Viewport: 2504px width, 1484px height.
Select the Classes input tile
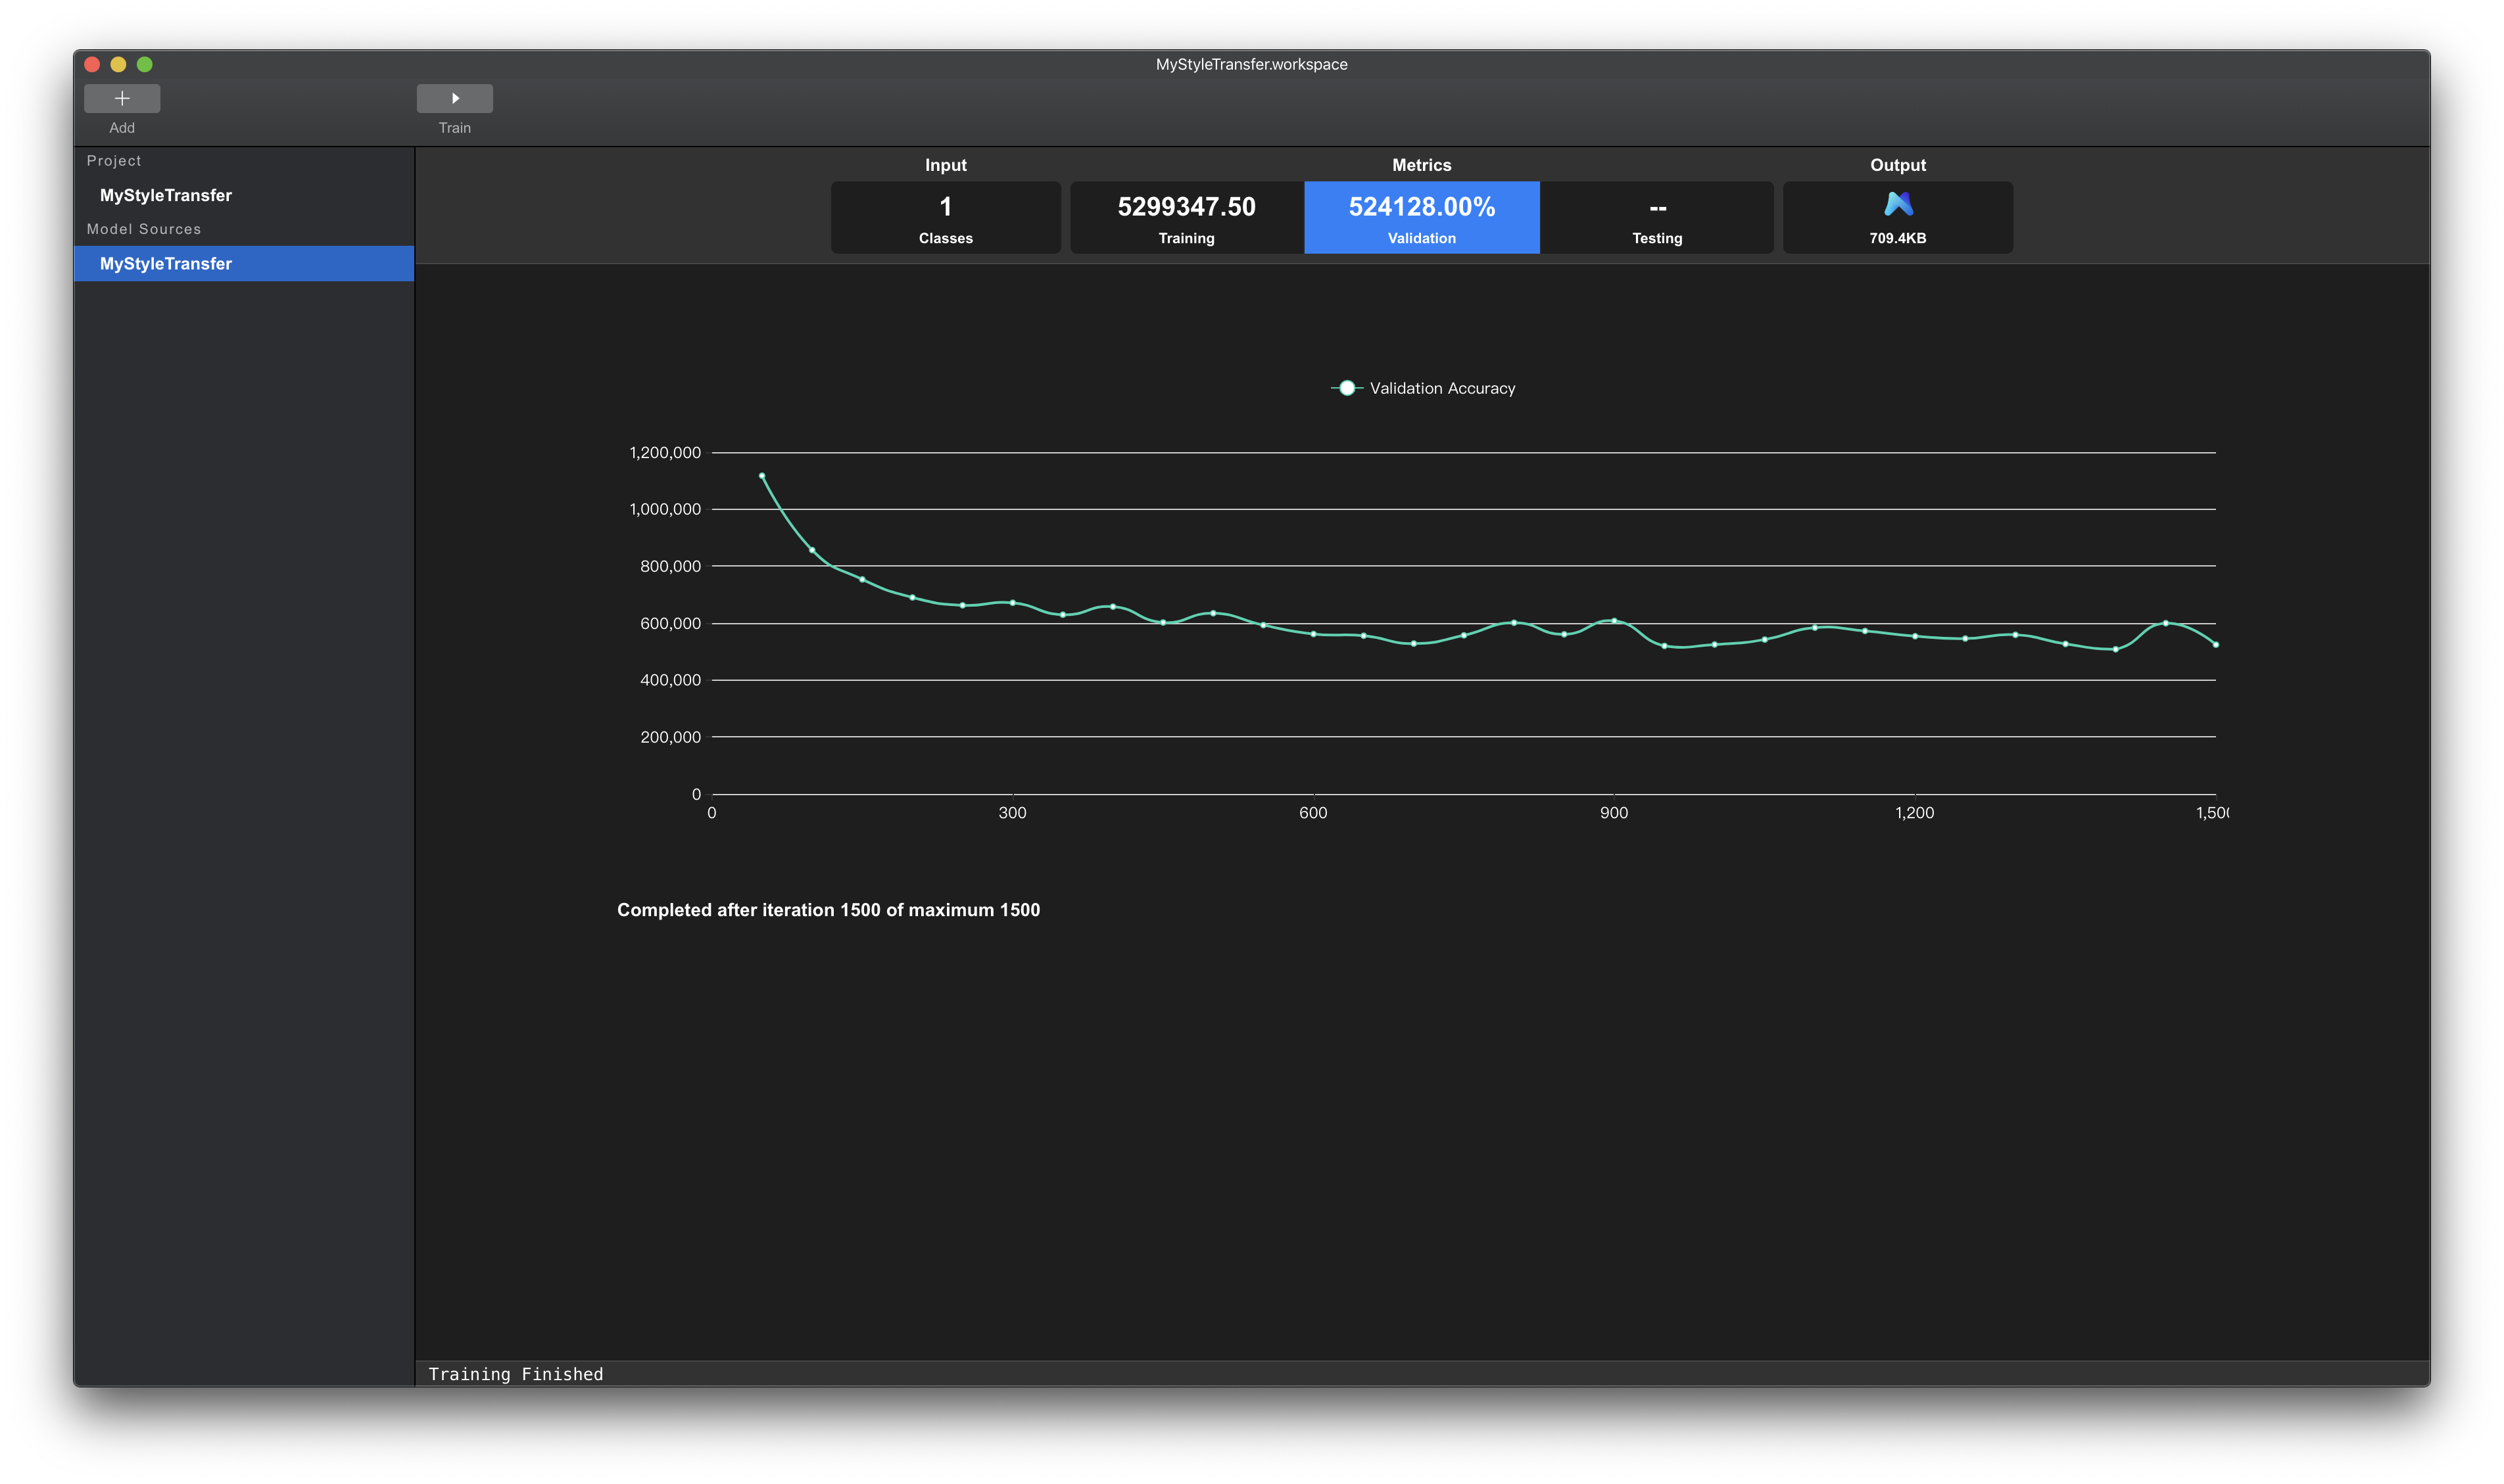(946, 217)
